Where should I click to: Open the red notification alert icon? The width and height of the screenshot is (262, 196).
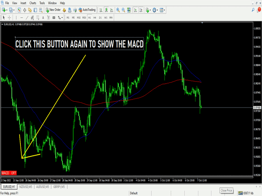click(x=259, y=10)
